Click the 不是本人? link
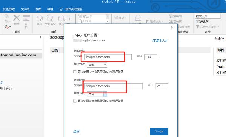This screenshot has height=137, width=226. 160,41
